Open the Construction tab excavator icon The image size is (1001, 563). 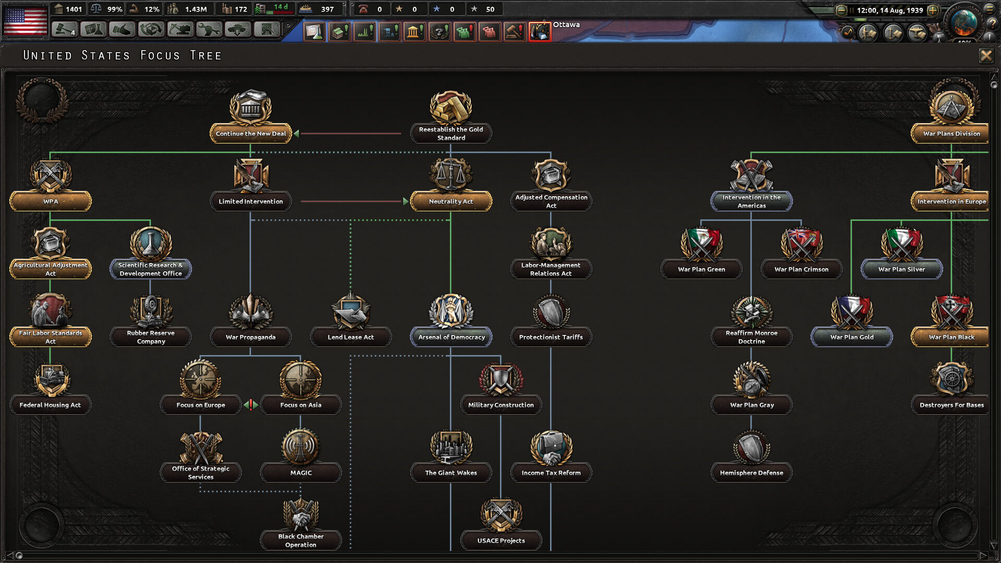coord(179,29)
